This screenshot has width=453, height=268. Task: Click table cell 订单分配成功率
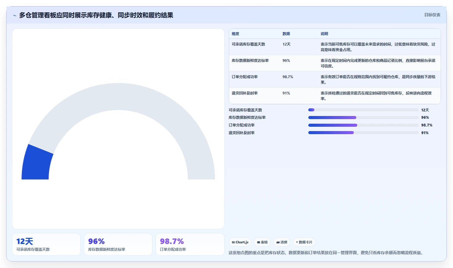[245, 77]
